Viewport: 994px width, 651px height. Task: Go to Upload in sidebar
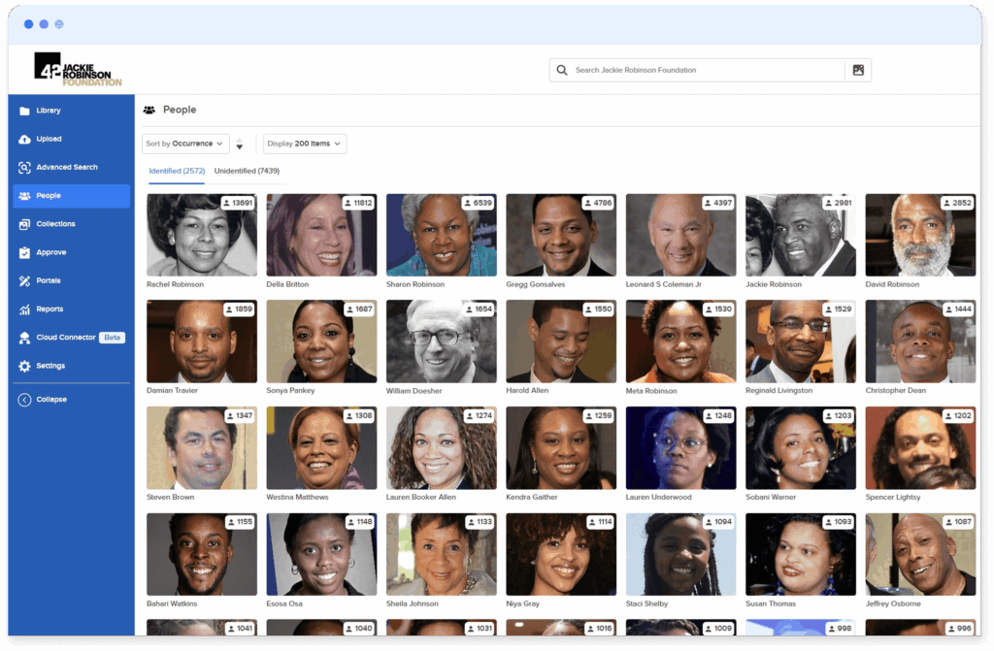[71, 139]
